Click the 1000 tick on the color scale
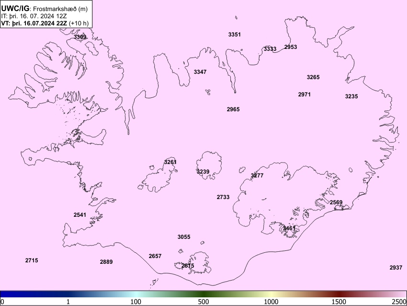Viewport: 407px width, 306px height. [x=271, y=302]
